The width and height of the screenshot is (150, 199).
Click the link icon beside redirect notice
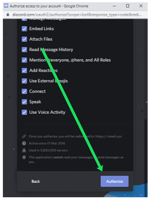click(x=24, y=136)
